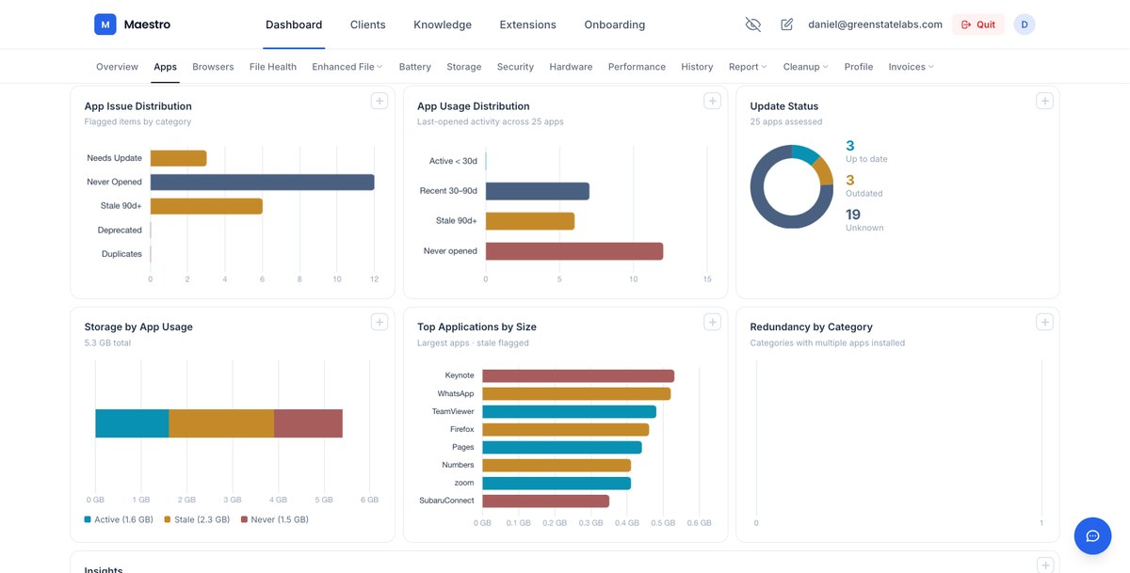Open the chat support bubble
This screenshot has height=573, width=1130.
coord(1092,535)
